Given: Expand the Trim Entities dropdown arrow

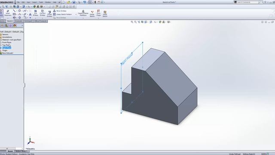Looking at the screenshot, I should point(36,18).
